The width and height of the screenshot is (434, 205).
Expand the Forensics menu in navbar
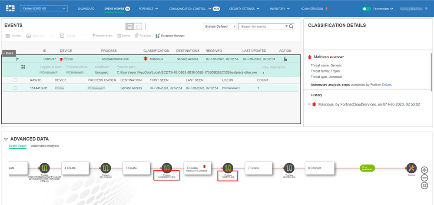(149, 9)
